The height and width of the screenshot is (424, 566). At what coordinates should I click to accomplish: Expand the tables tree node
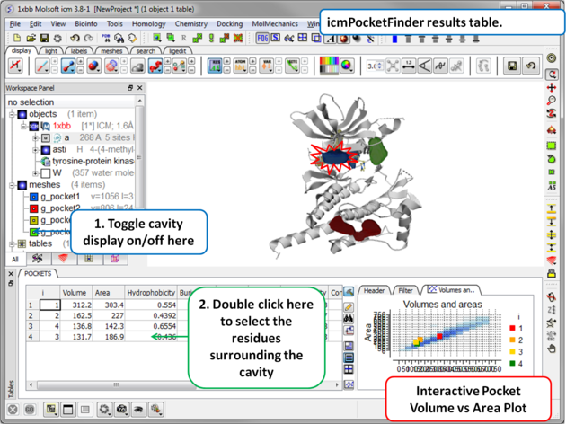[13, 243]
